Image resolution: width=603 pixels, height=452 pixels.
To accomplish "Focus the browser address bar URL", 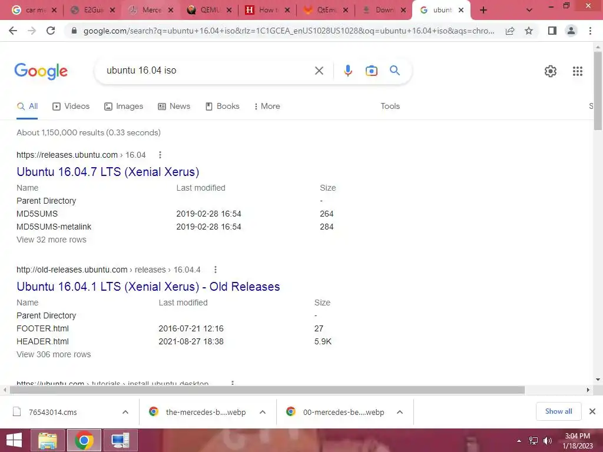I will (289, 31).
